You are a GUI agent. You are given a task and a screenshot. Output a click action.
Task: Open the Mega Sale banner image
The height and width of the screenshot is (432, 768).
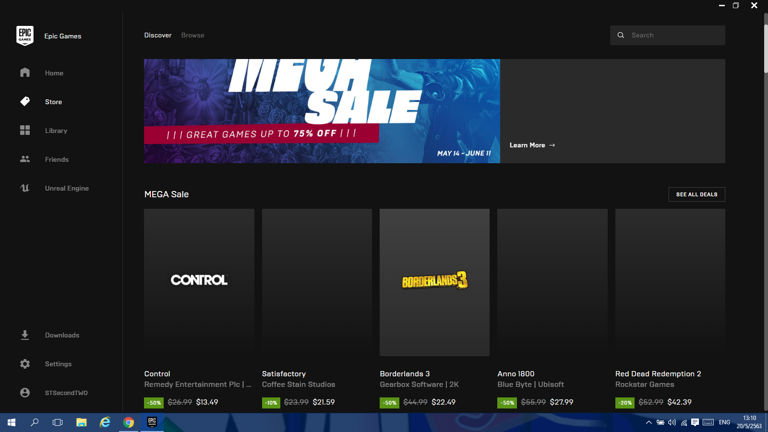[322, 111]
